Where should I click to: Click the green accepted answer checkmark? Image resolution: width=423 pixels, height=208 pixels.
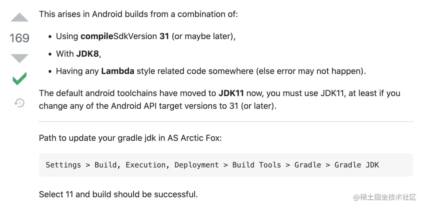[20, 79]
